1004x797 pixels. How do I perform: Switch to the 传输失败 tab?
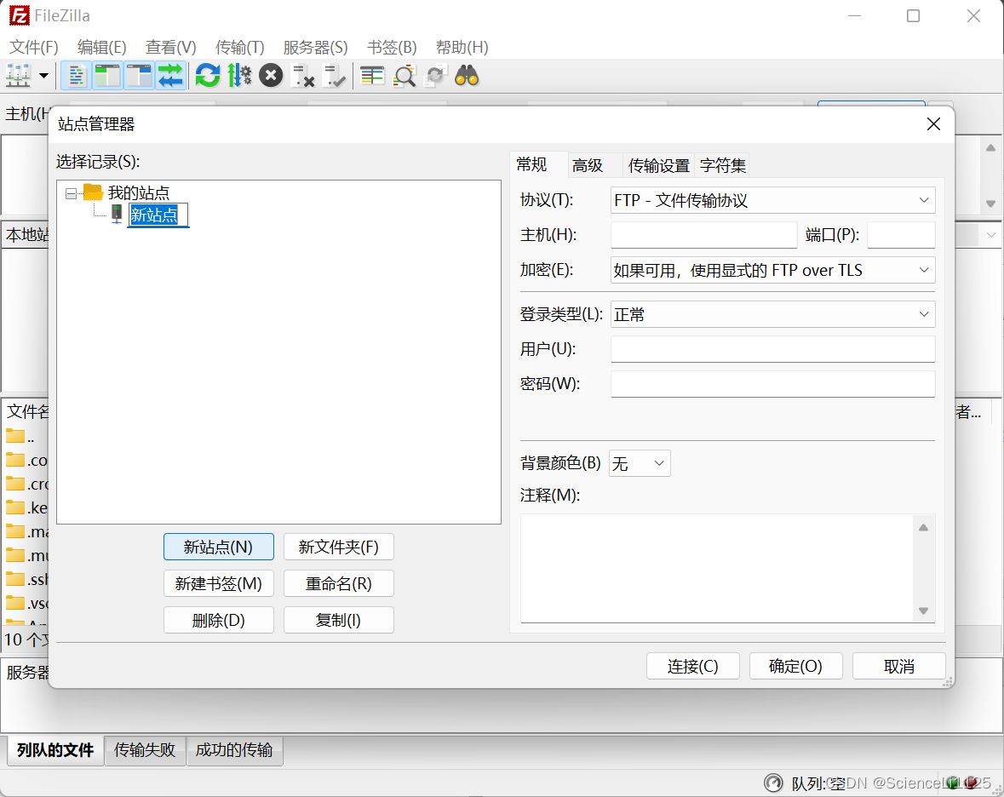pyautogui.click(x=145, y=750)
